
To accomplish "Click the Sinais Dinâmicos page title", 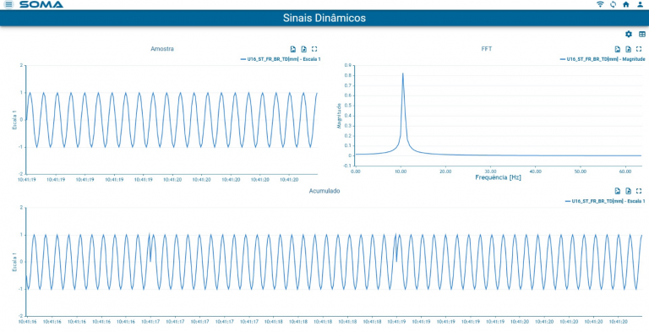I will pos(324,19).
